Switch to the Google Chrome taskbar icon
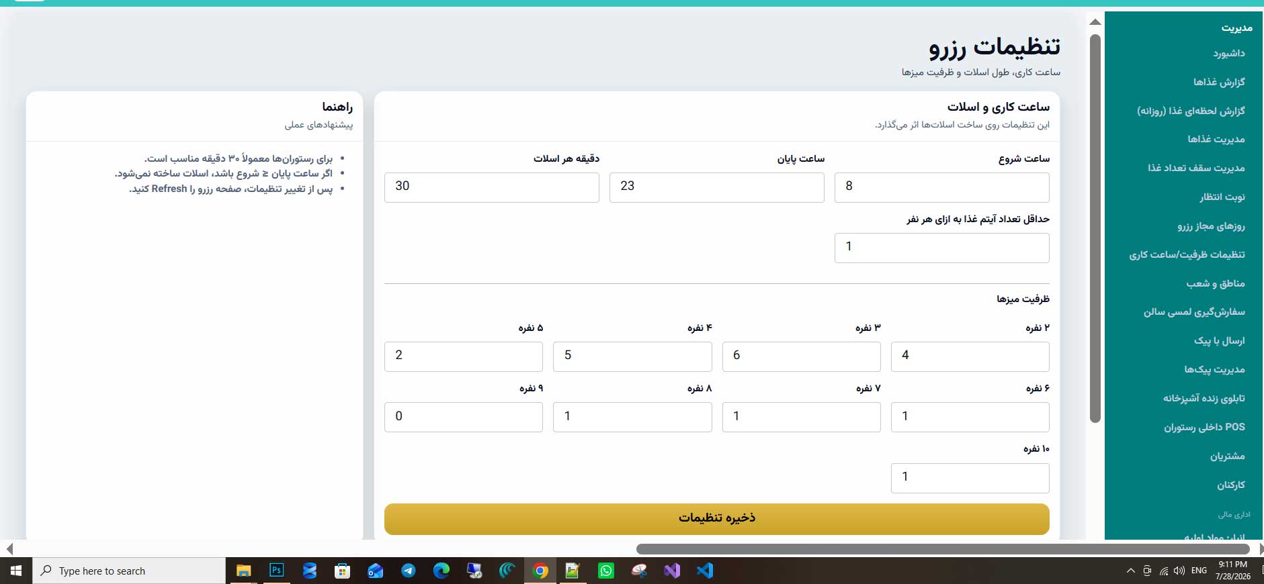Screen dimensions: 1264x584 [x=540, y=571]
